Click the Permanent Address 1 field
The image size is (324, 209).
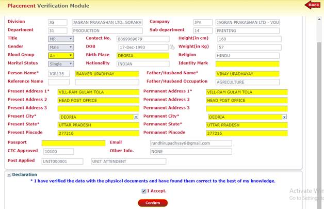247,92
